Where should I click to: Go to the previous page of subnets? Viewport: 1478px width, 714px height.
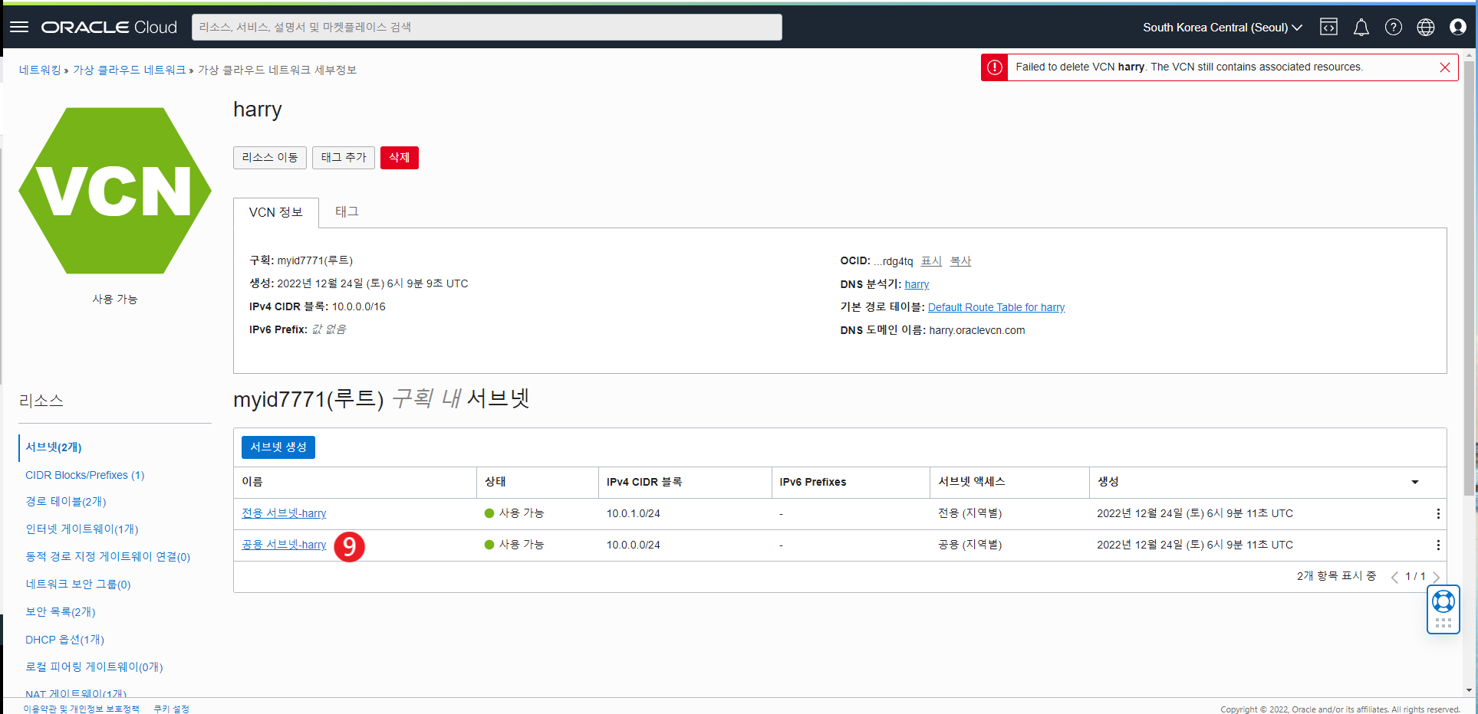point(1394,576)
